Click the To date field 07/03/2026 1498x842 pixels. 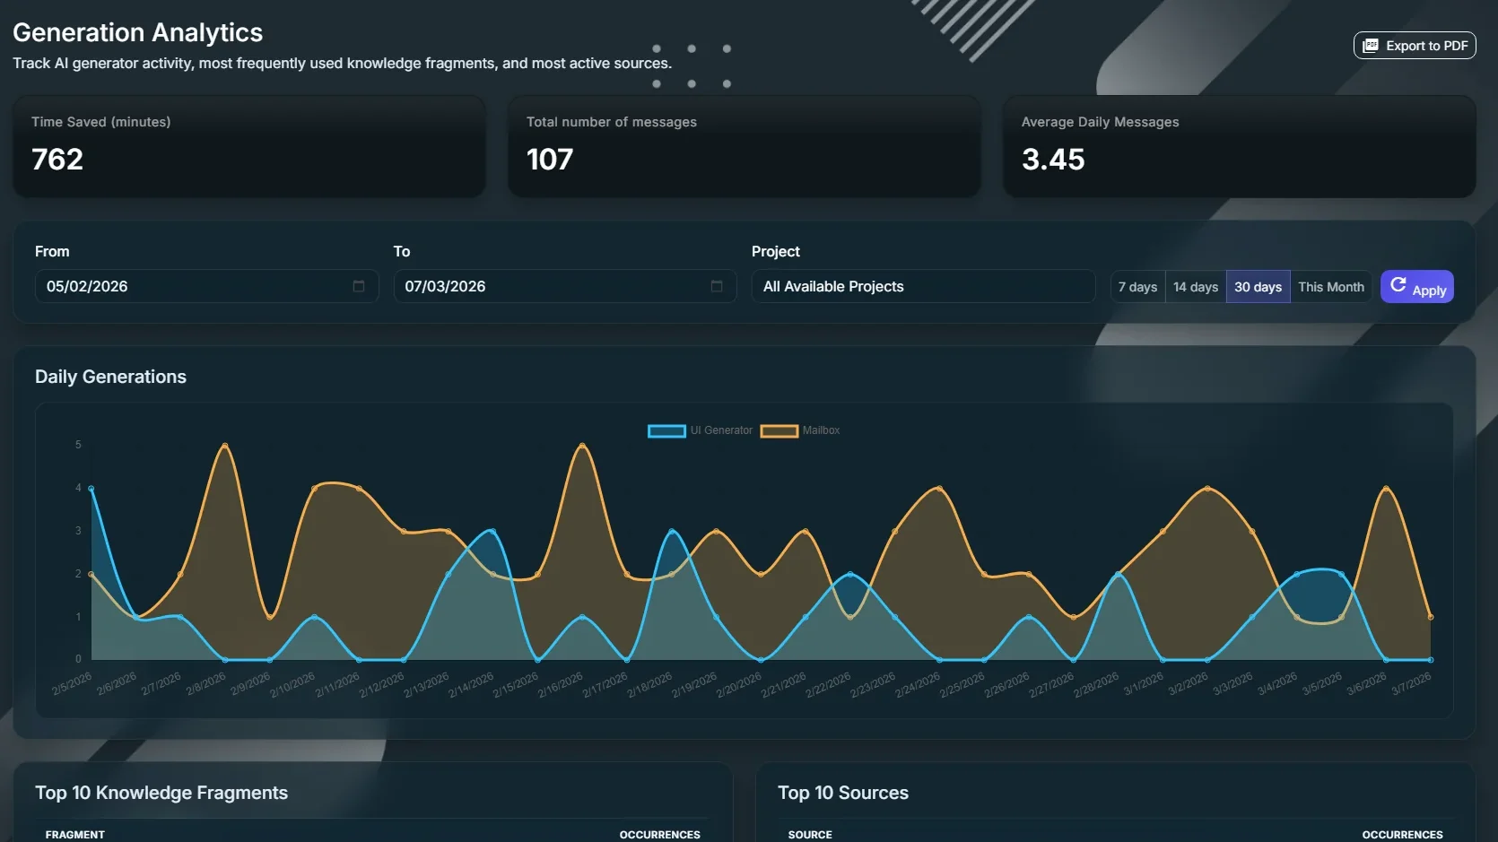point(564,286)
